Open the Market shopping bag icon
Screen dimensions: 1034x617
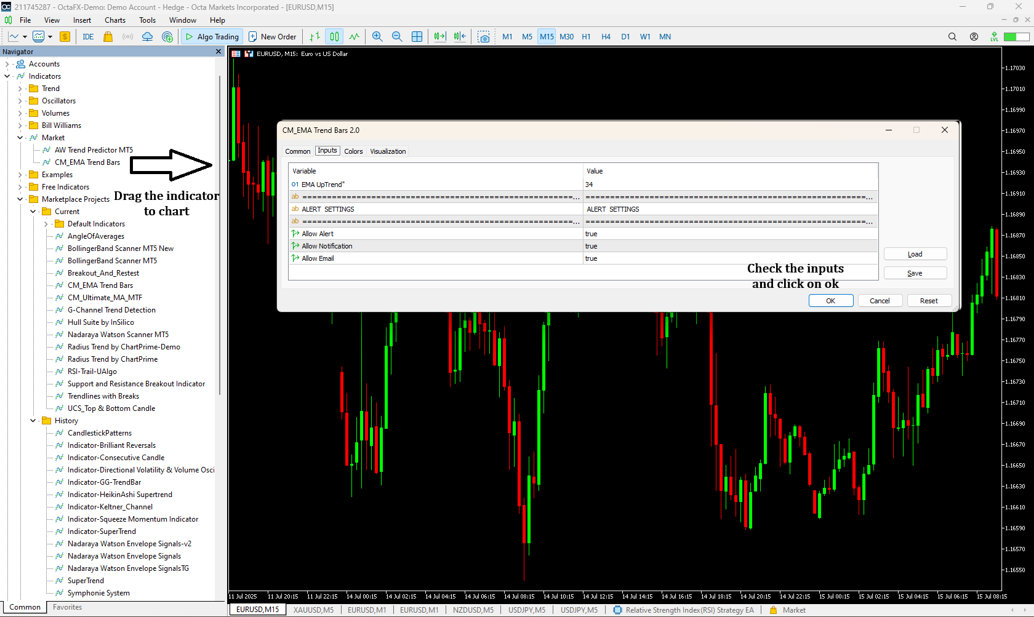click(x=108, y=37)
